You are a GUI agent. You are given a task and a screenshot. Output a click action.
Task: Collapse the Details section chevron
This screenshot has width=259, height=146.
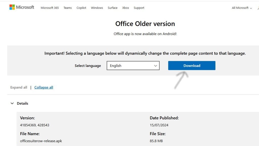[12, 103]
